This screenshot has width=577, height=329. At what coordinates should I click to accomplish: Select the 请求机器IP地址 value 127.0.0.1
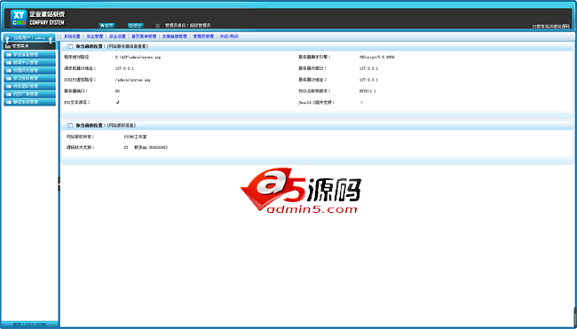[124, 69]
